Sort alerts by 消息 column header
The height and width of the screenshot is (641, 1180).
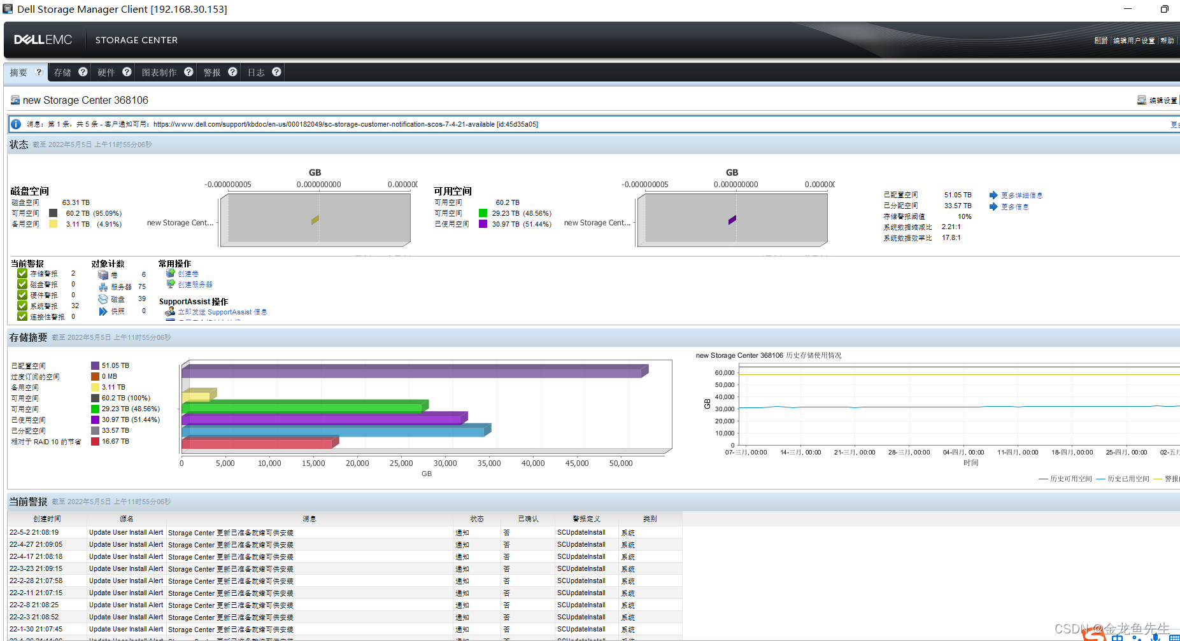pyautogui.click(x=309, y=519)
